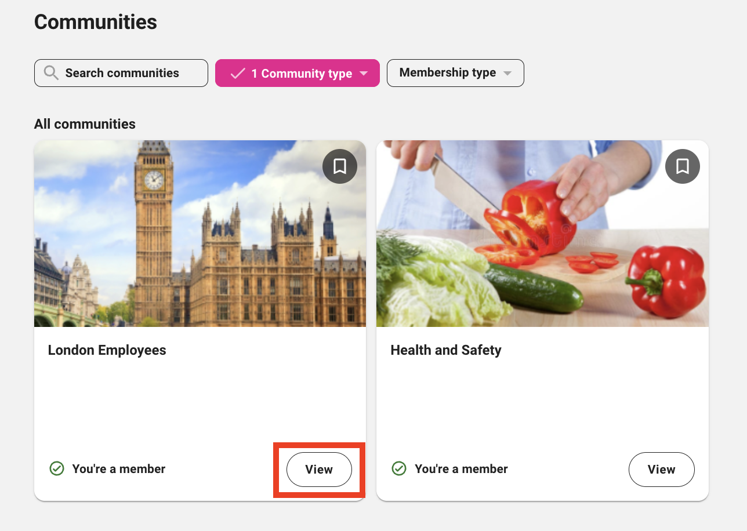747x531 pixels.
Task: Bookmark the London Employees community
Action: 340,166
